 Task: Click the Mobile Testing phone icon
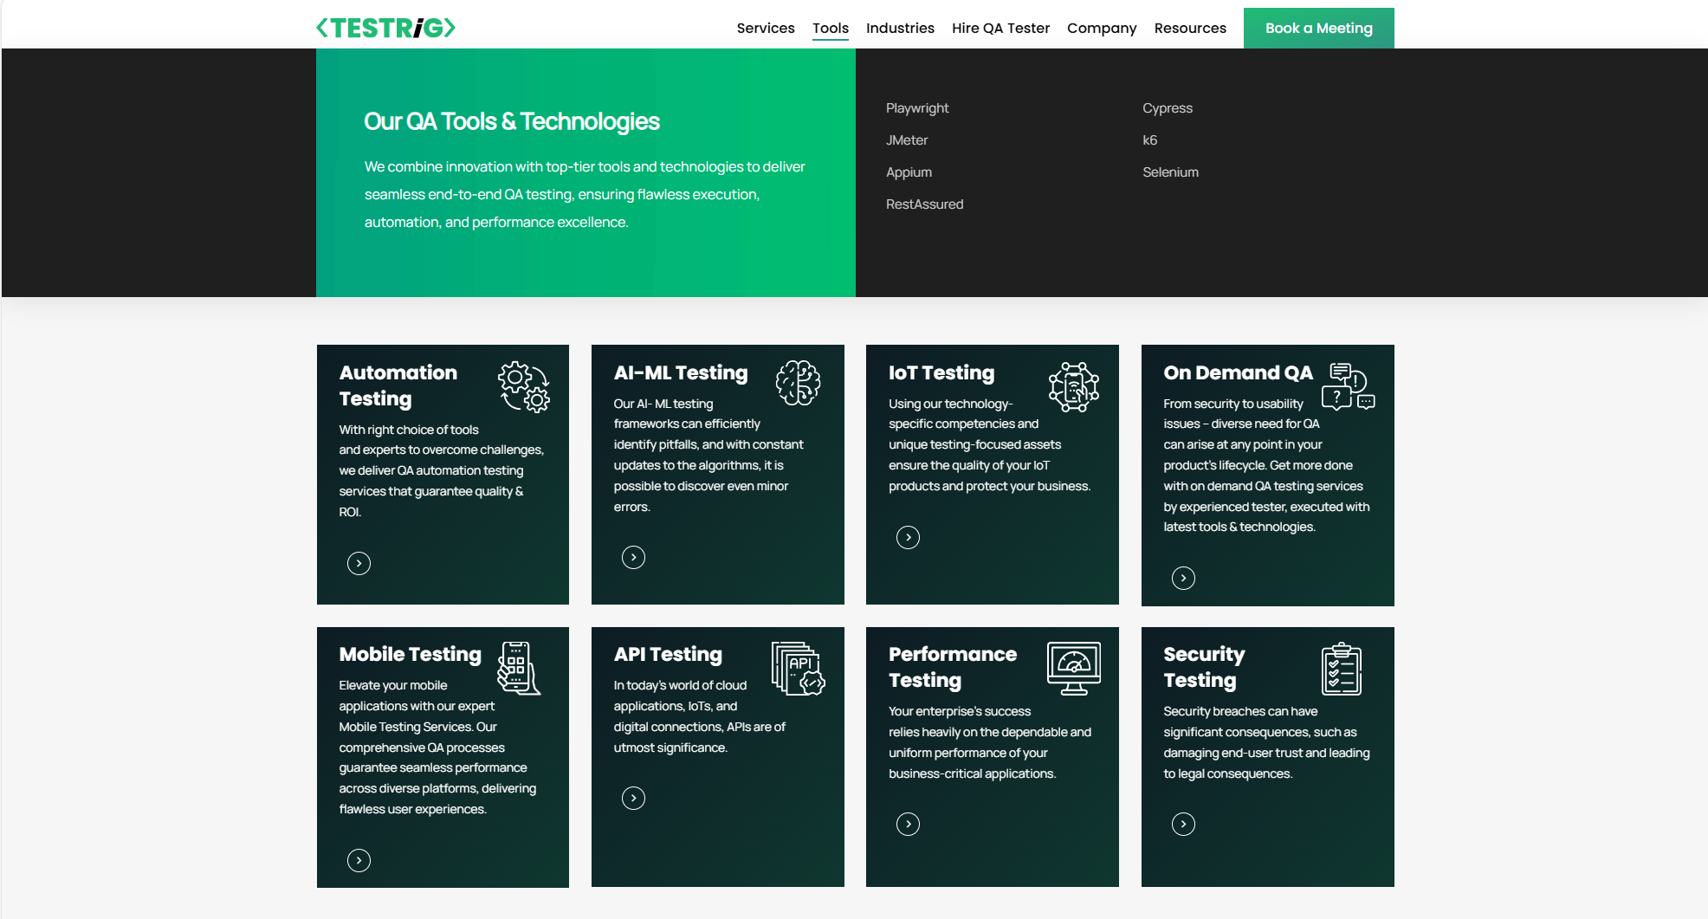pyautogui.click(x=519, y=668)
